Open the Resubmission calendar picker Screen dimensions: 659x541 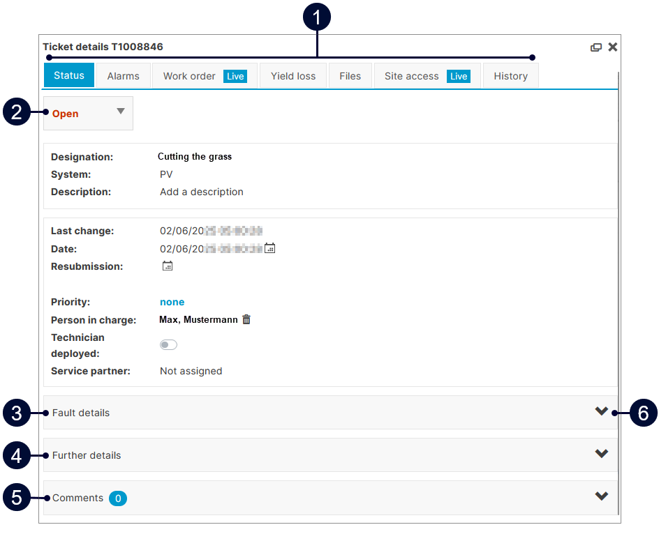[168, 266]
